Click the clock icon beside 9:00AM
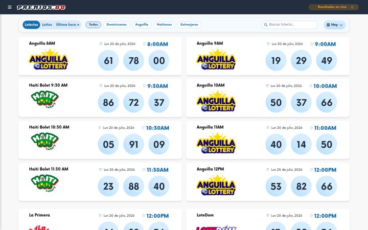The image size is (368, 230). point(312,44)
